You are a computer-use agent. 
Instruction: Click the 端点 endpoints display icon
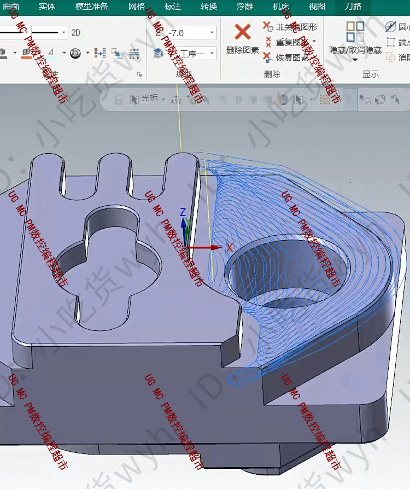(x=391, y=42)
